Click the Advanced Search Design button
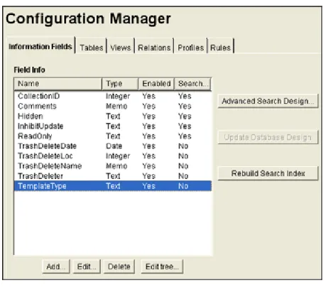 pos(268,101)
